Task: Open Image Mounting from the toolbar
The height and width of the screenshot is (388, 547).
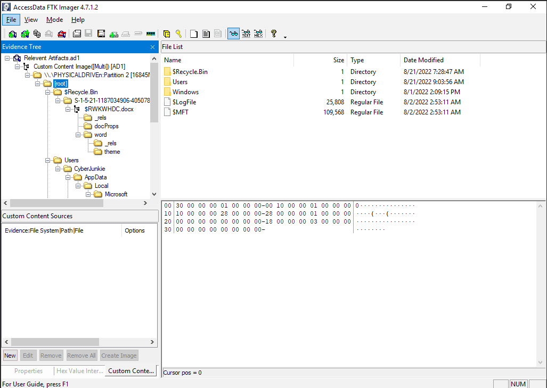Action: pyautogui.click(x=37, y=34)
